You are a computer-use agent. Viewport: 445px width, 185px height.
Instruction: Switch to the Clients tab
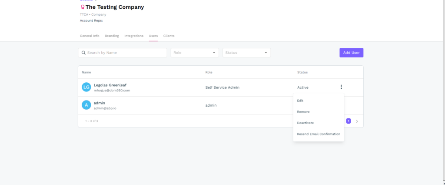coord(169,36)
